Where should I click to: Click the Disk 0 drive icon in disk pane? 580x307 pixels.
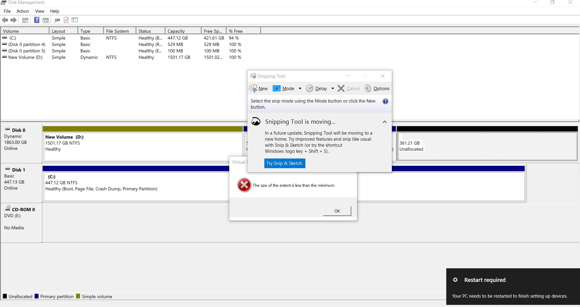(x=8, y=129)
